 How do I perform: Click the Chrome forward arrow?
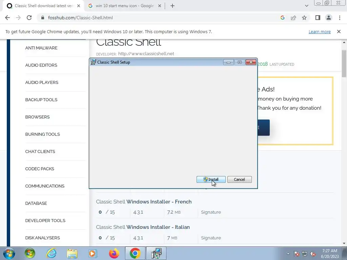[18, 18]
